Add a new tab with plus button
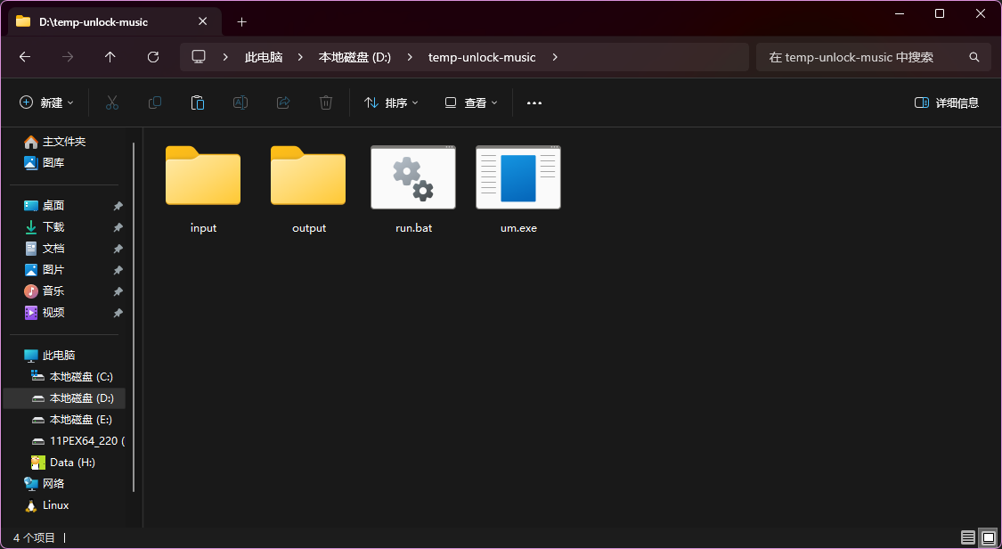This screenshot has height=549, width=1002. [x=241, y=21]
